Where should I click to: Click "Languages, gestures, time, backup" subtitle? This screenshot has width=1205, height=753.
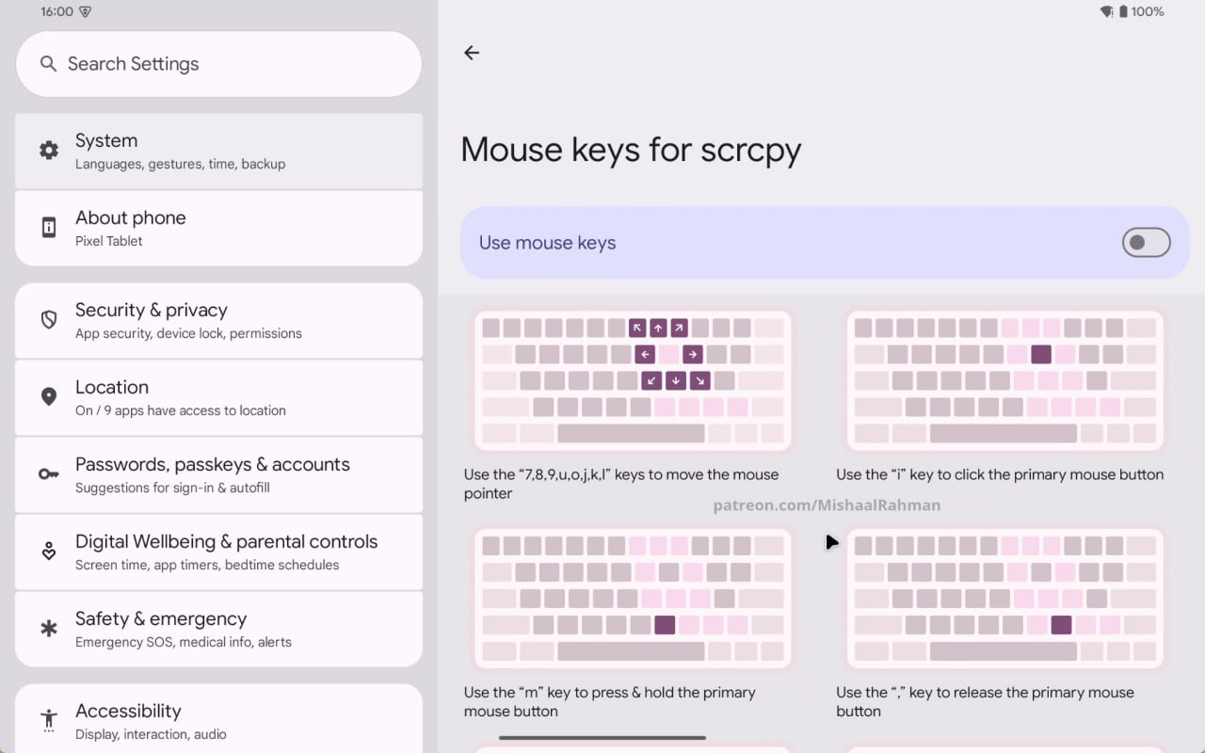[x=180, y=164]
